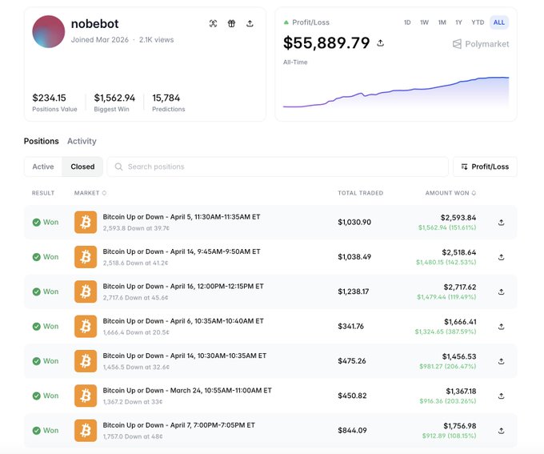The height and width of the screenshot is (454, 544).
Task: Click the profit/loss chart line
Action: point(396,92)
